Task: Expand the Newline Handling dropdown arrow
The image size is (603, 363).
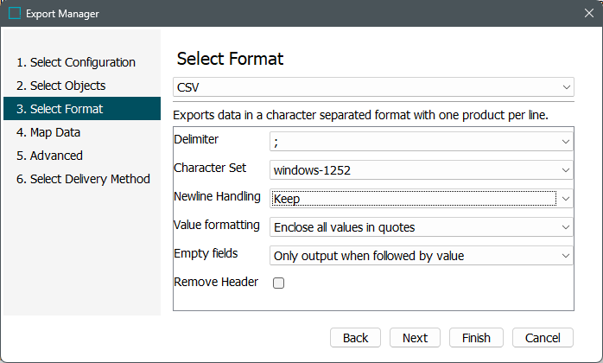Action: tap(566, 199)
